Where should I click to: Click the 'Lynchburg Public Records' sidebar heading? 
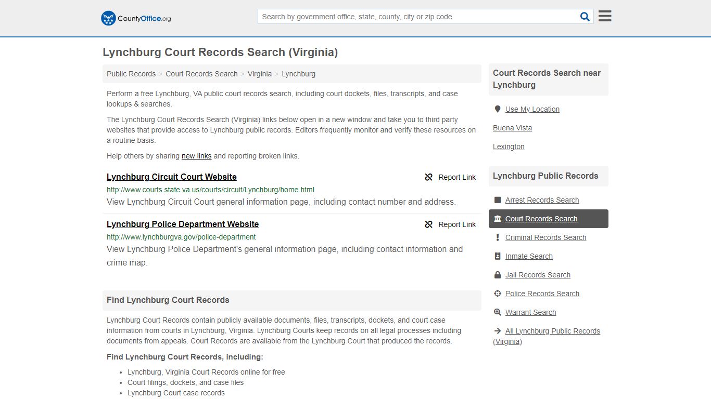(x=545, y=176)
